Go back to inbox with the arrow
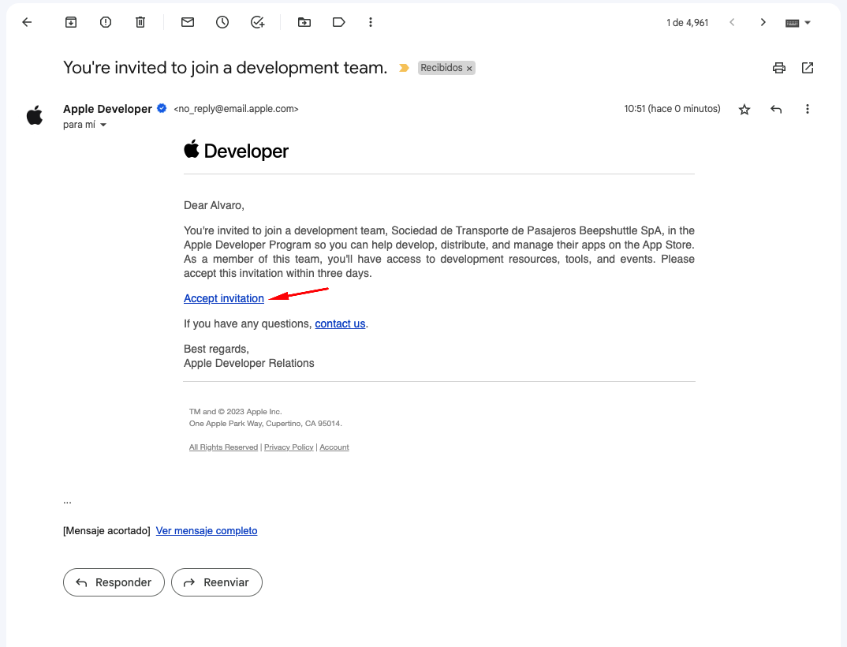The image size is (847, 647). 27,22
